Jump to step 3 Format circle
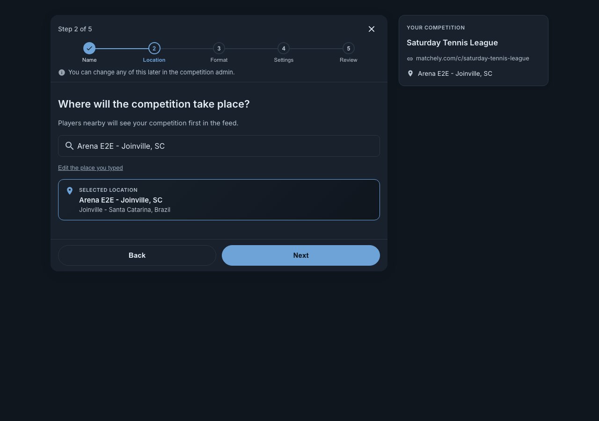 [x=219, y=48]
